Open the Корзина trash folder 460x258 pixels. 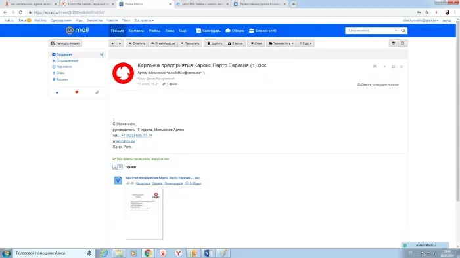click(62, 79)
